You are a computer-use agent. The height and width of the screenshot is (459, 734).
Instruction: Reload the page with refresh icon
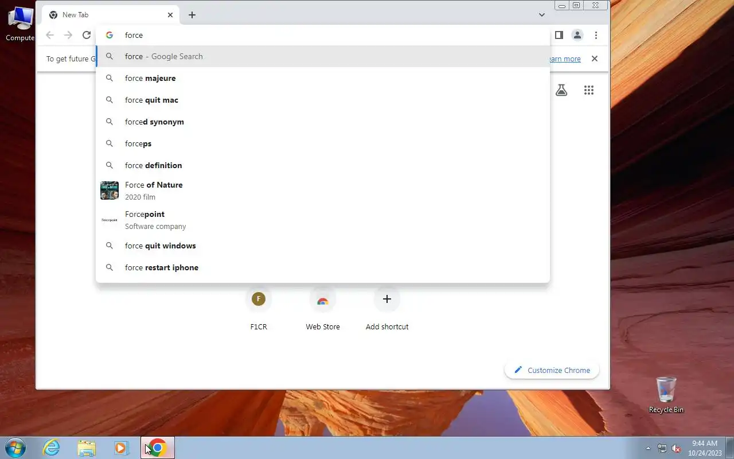[87, 35]
